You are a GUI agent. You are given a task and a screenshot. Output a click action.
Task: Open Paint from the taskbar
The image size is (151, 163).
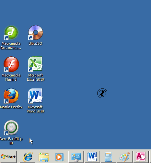125,157
